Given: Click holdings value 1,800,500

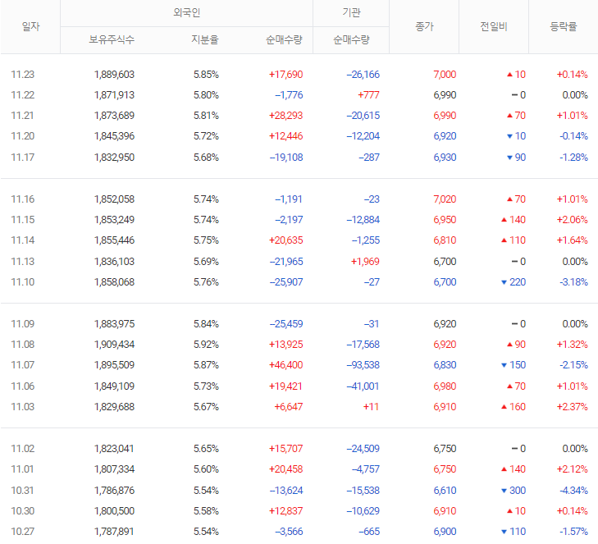Looking at the screenshot, I should (x=114, y=511).
